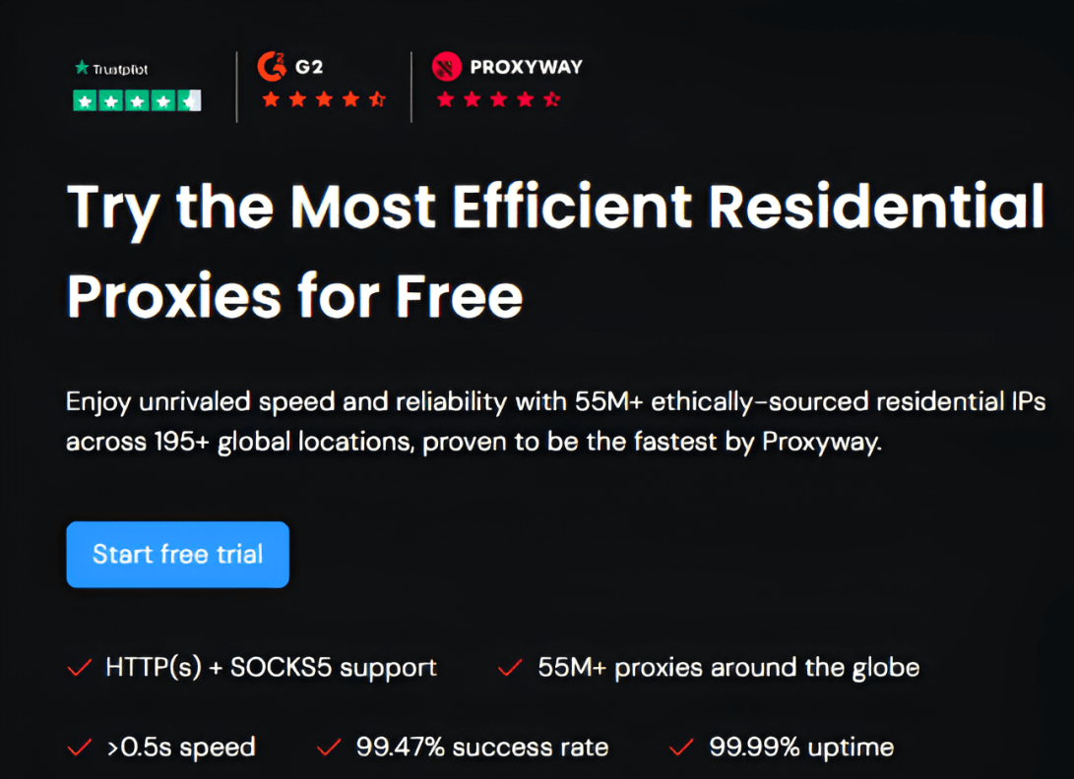Click the 55M+ proxies around the globe text

[x=727, y=667]
